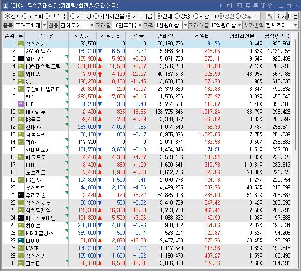Select the 거래량 sort radio button

(73, 16)
